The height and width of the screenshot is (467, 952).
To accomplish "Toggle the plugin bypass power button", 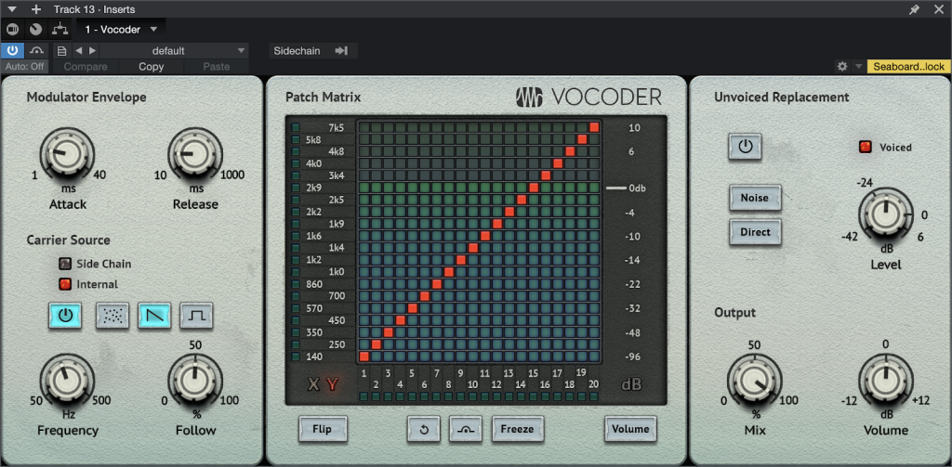I will pos(13,51).
